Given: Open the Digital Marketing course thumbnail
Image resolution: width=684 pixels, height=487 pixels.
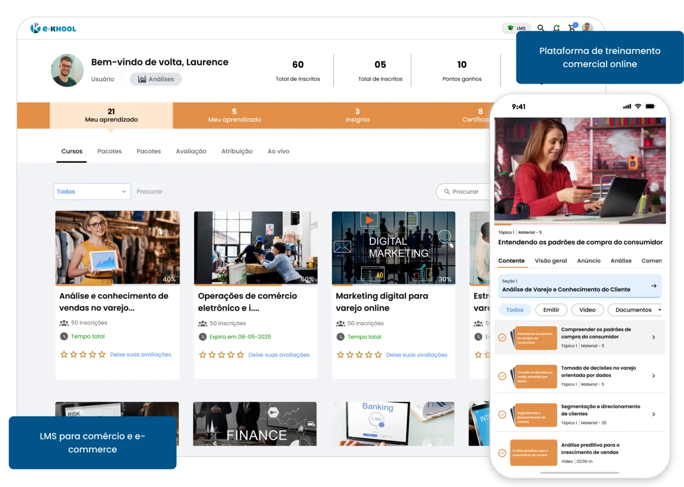Looking at the screenshot, I should click(x=393, y=247).
